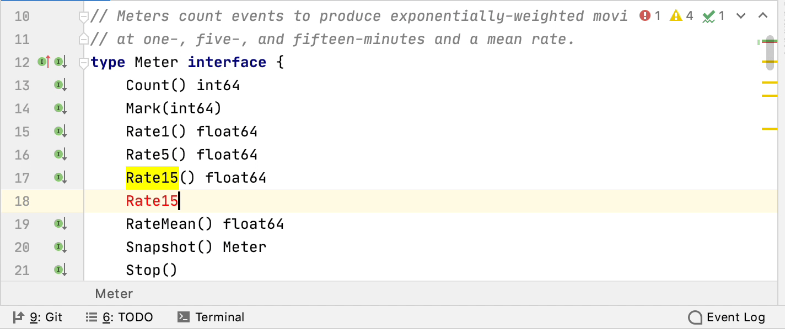Click the red error indicator icon

[645, 16]
